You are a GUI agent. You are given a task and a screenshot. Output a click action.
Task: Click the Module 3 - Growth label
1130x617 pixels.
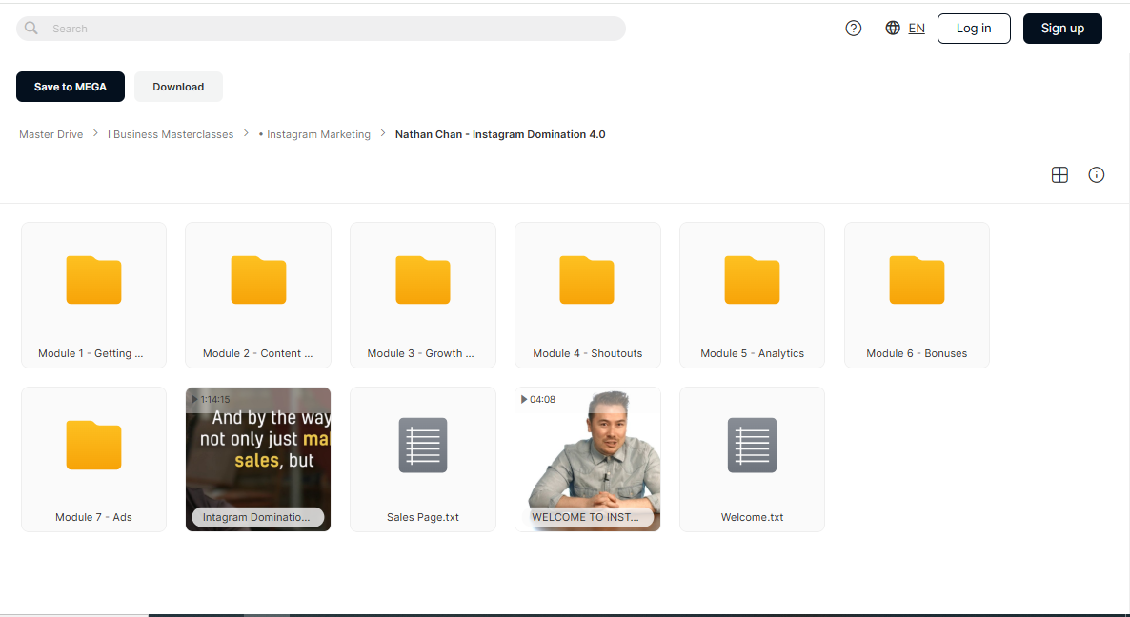pyautogui.click(x=421, y=353)
